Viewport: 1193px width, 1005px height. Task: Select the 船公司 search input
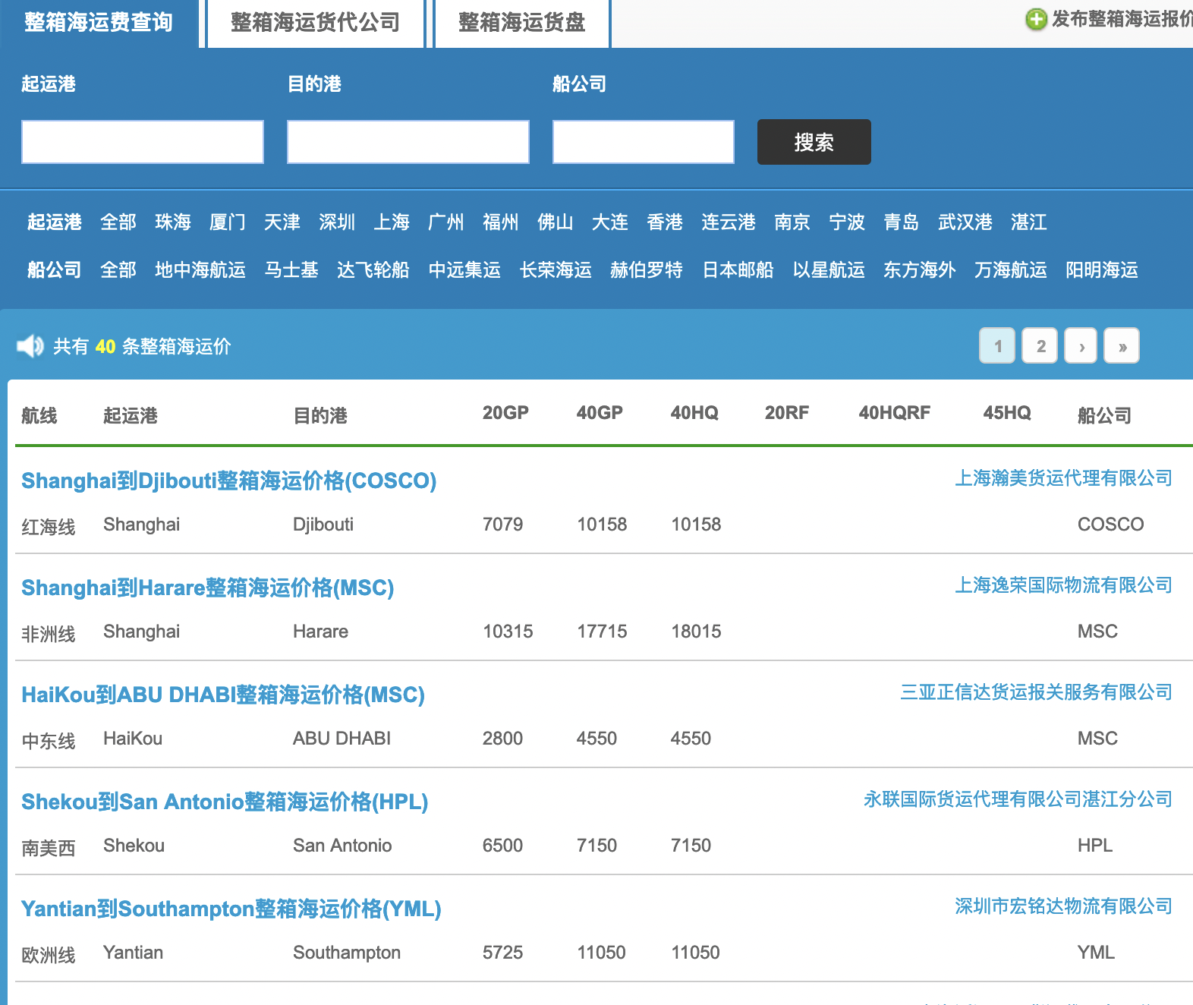click(643, 142)
